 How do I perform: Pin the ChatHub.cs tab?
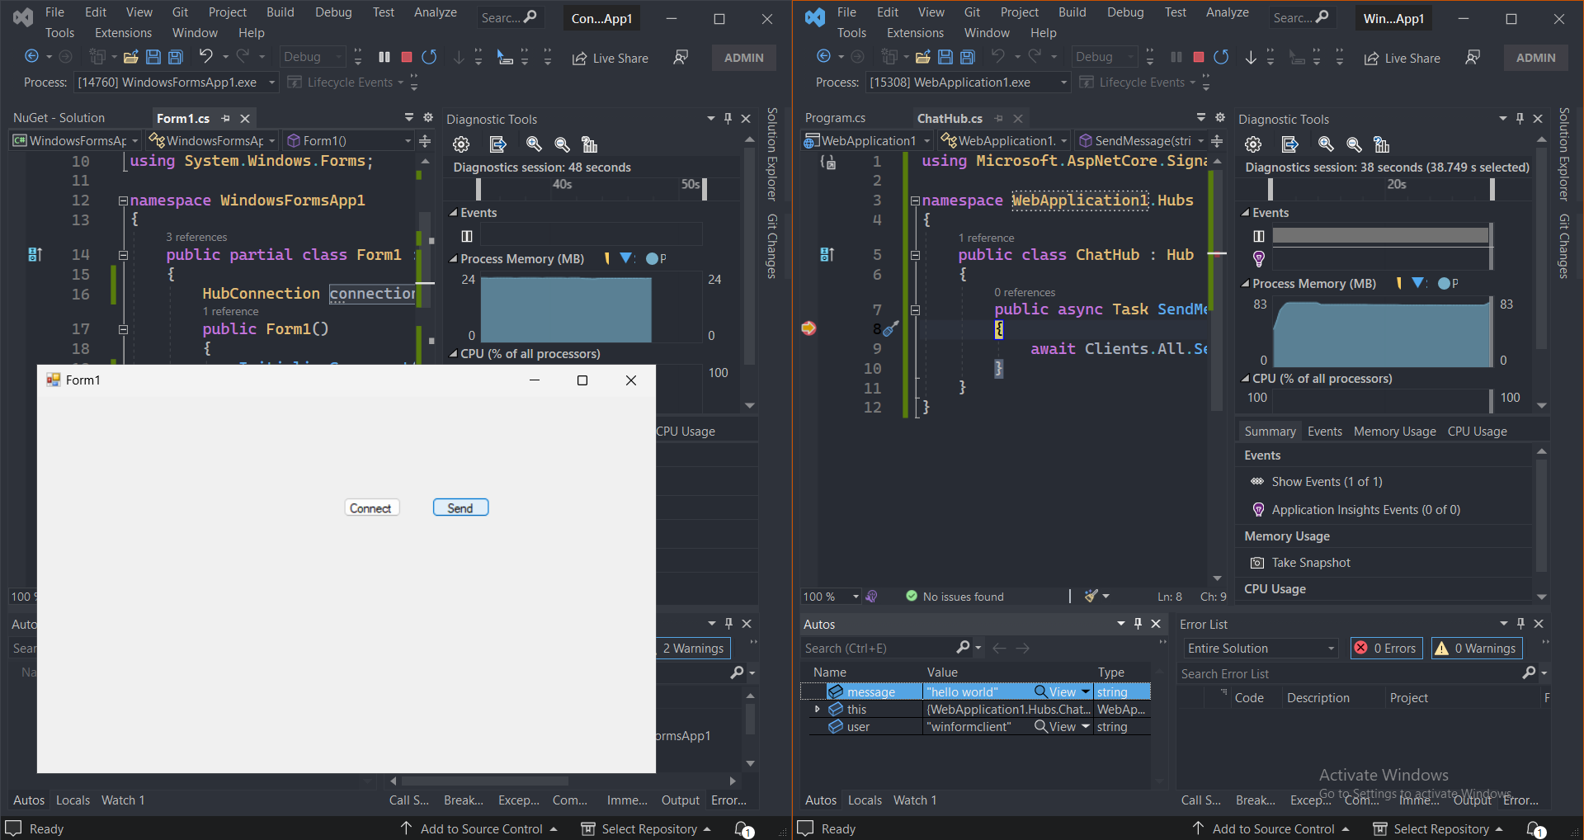pyautogui.click(x=999, y=119)
